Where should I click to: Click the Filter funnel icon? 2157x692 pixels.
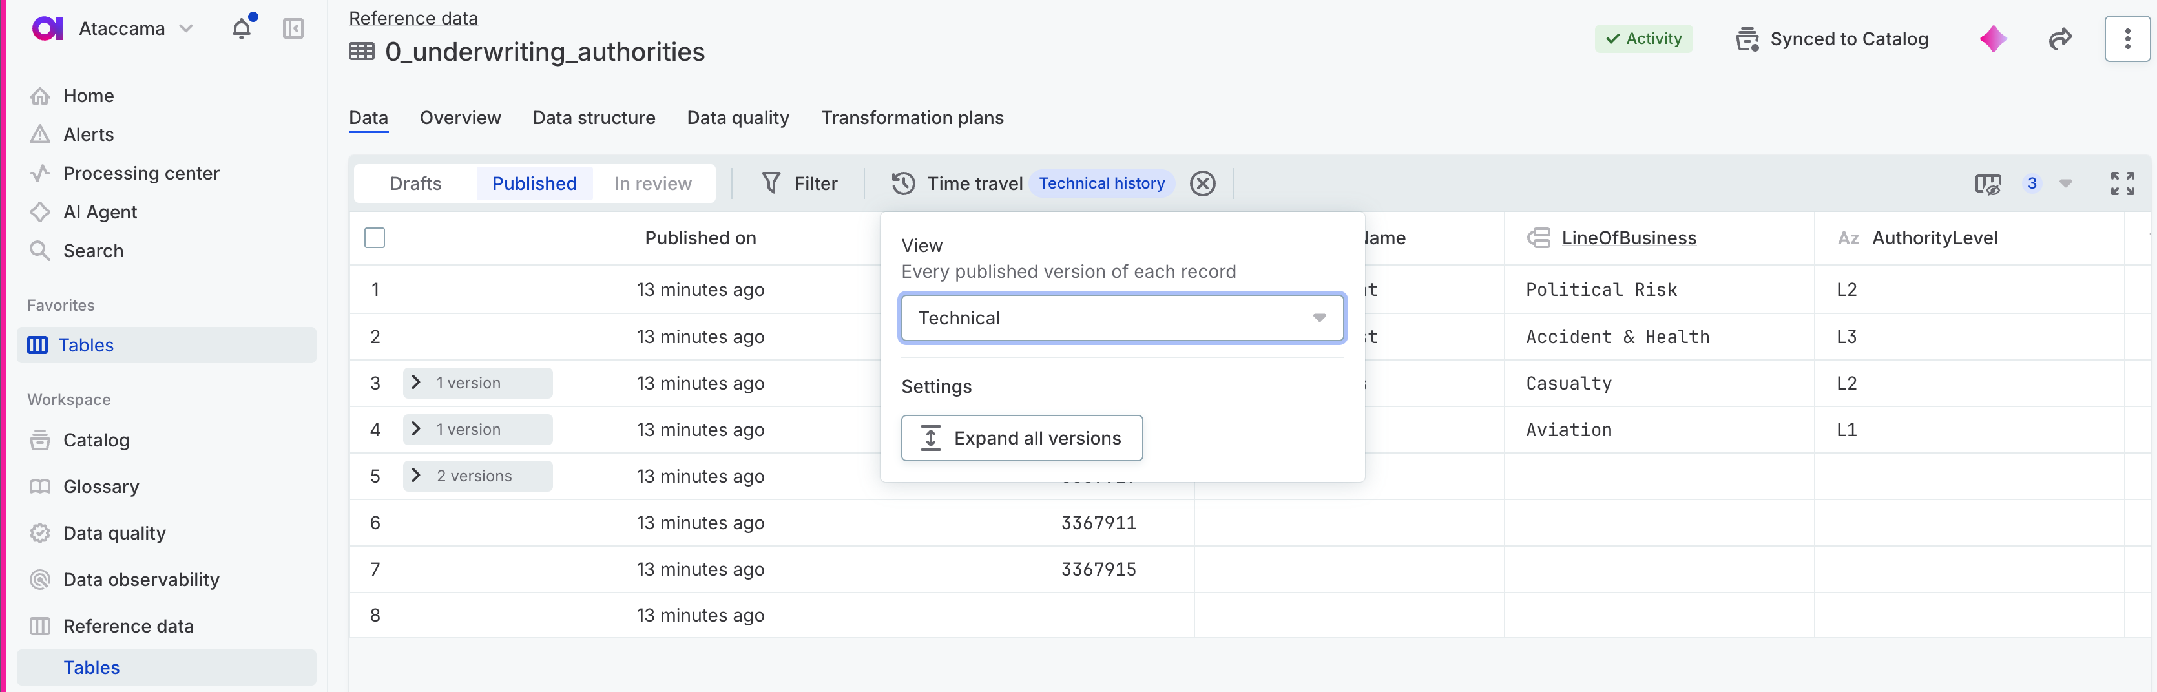(771, 183)
